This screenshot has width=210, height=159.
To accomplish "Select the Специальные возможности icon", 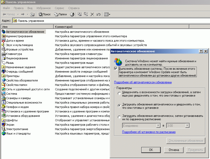I will tap(3, 103).
